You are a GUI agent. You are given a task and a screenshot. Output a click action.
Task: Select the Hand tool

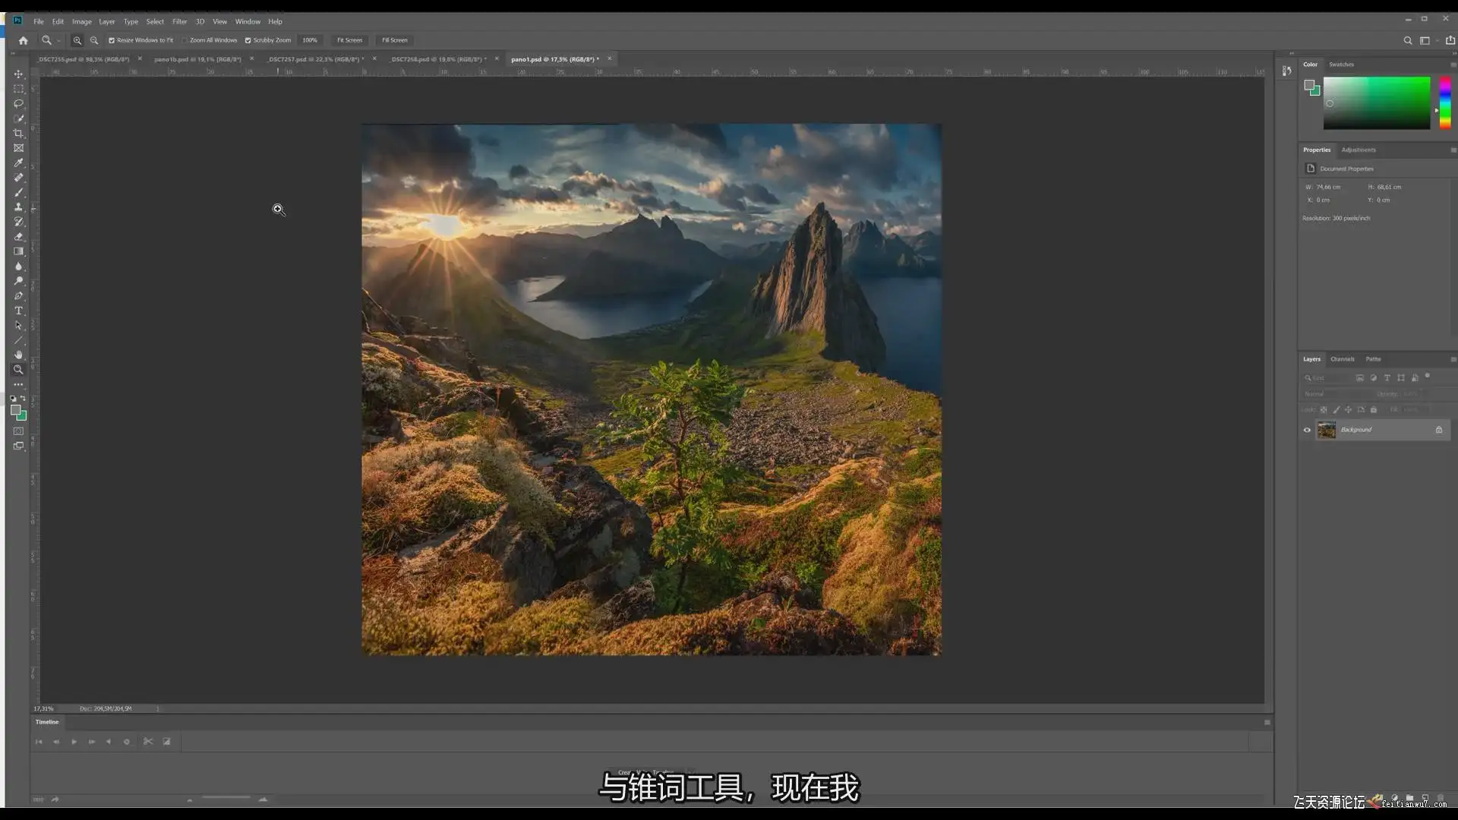point(18,355)
